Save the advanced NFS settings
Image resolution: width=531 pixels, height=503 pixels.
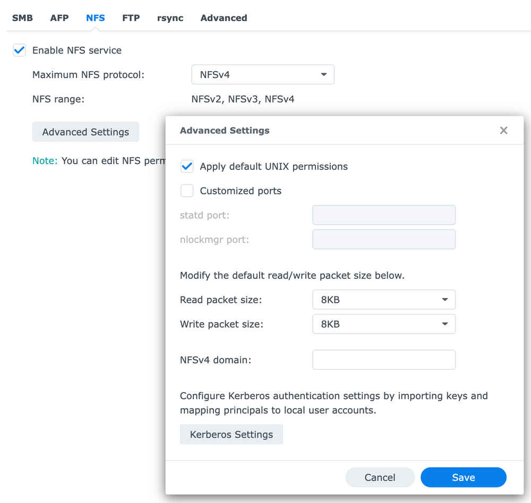(x=463, y=477)
